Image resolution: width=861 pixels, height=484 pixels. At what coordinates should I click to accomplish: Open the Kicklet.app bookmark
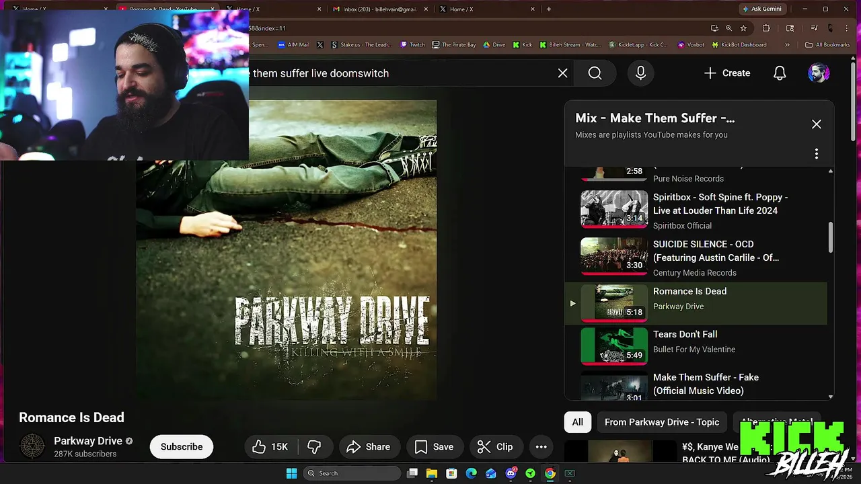pos(639,45)
